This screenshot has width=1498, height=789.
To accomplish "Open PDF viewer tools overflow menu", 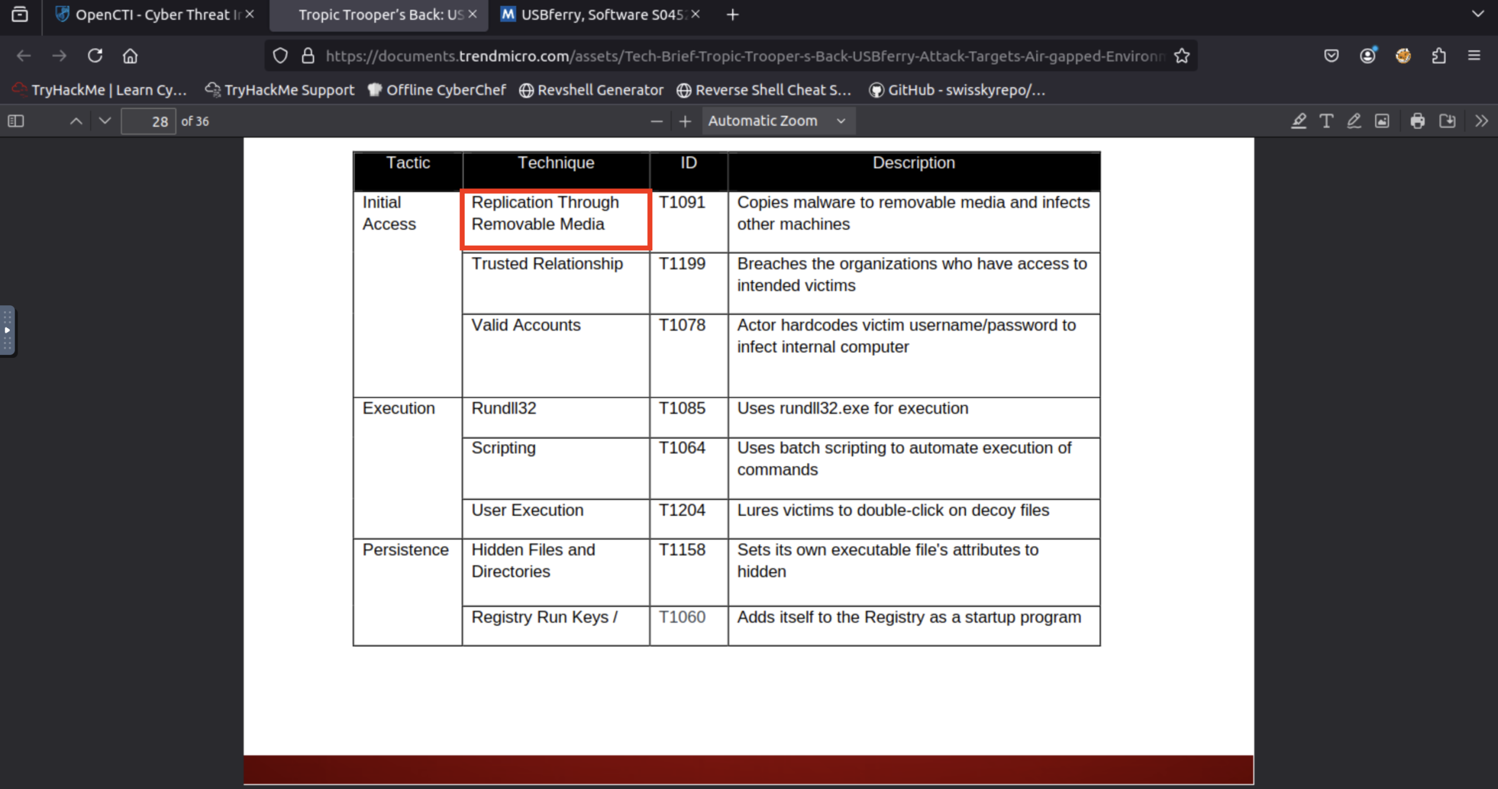I will 1481,121.
